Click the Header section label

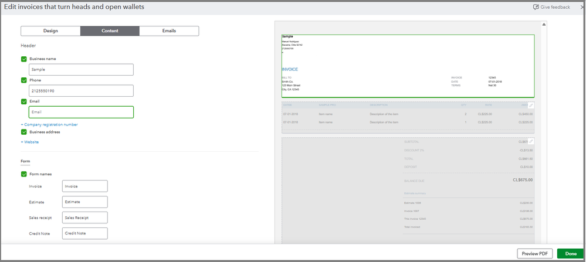pos(28,46)
